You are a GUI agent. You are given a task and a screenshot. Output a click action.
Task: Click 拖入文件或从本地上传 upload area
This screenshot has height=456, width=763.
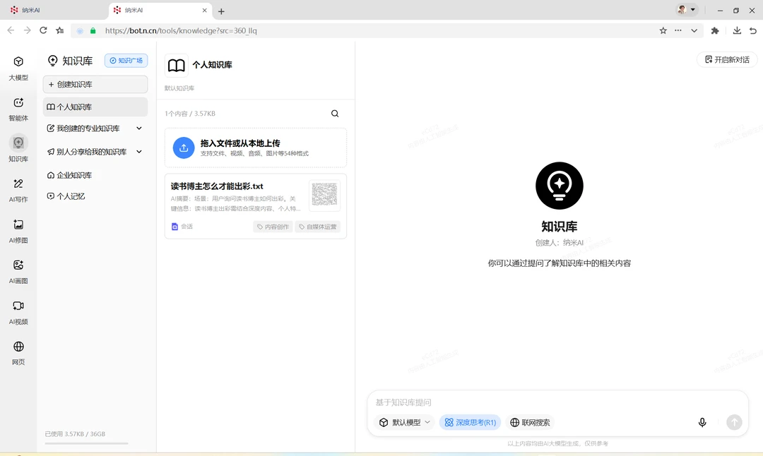point(256,148)
